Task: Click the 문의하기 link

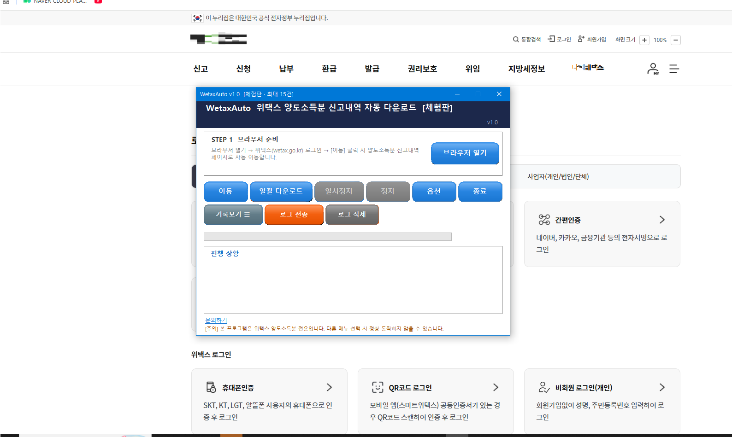Action: coord(216,320)
